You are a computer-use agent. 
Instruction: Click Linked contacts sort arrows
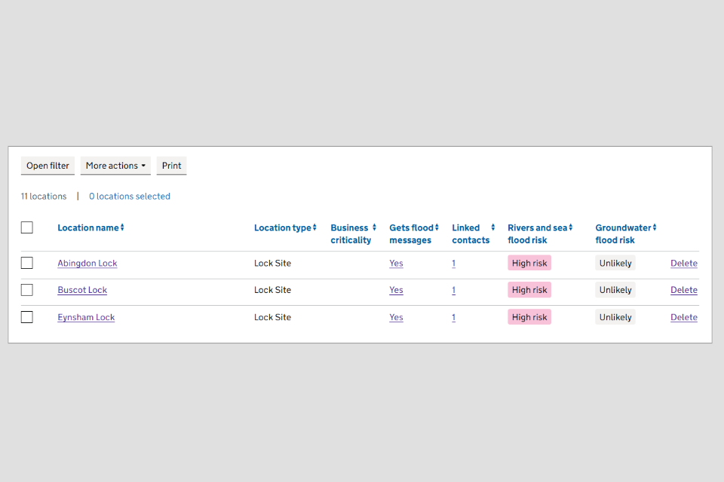point(493,227)
